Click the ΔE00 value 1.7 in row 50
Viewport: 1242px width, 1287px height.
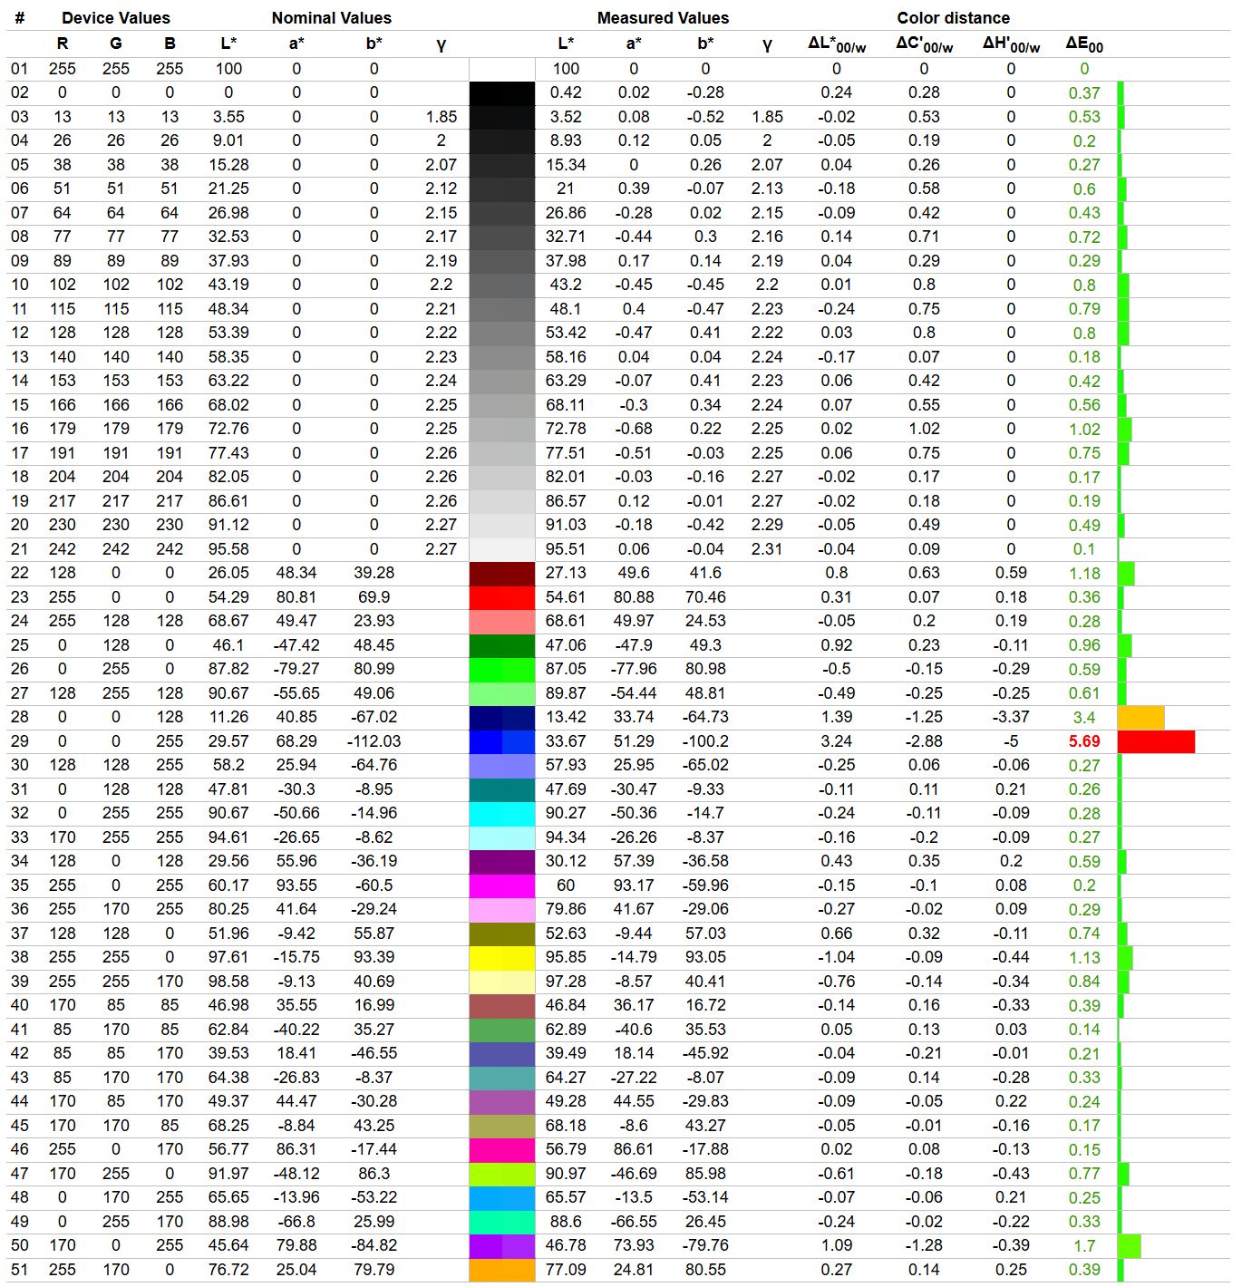[1084, 1245]
